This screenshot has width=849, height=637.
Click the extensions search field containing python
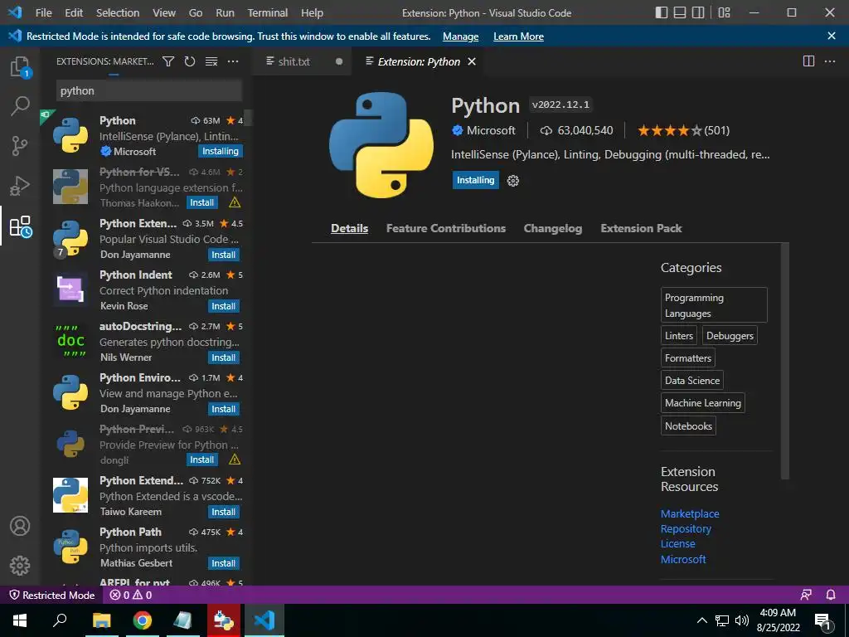click(x=149, y=90)
